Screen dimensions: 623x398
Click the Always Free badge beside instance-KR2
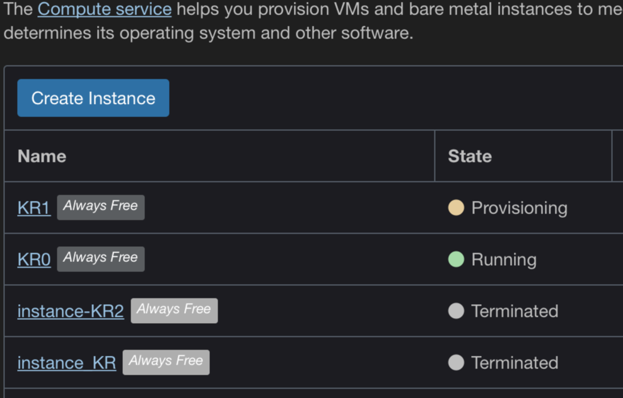pos(174,310)
